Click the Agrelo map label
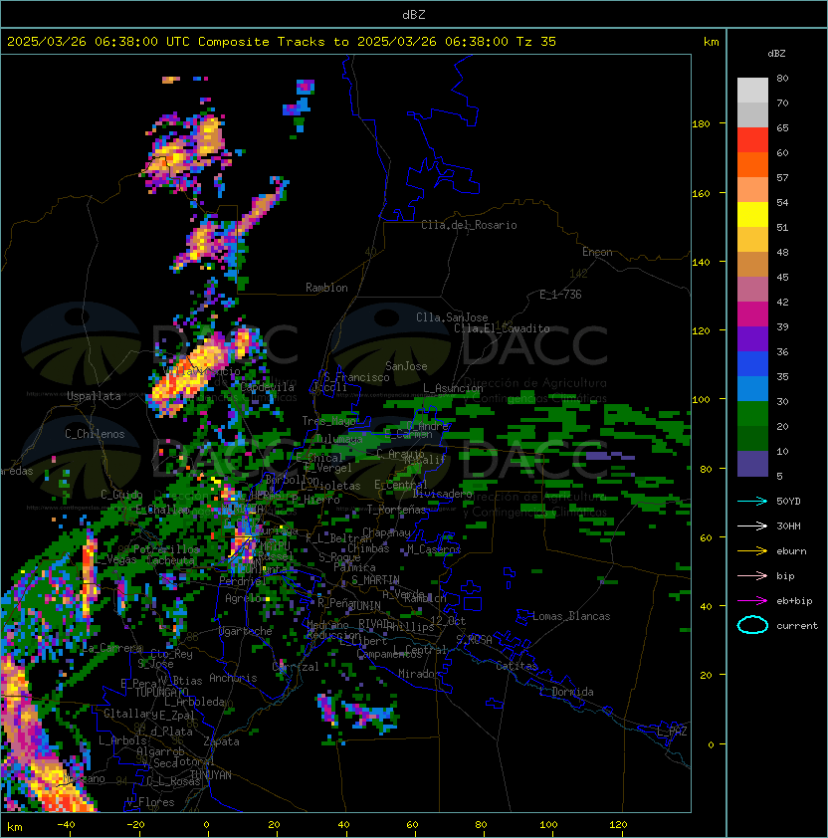828x838 pixels. click(243, 598)
